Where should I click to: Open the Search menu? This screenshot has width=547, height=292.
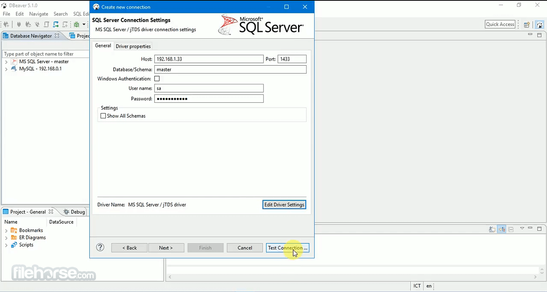pos(60,14)
